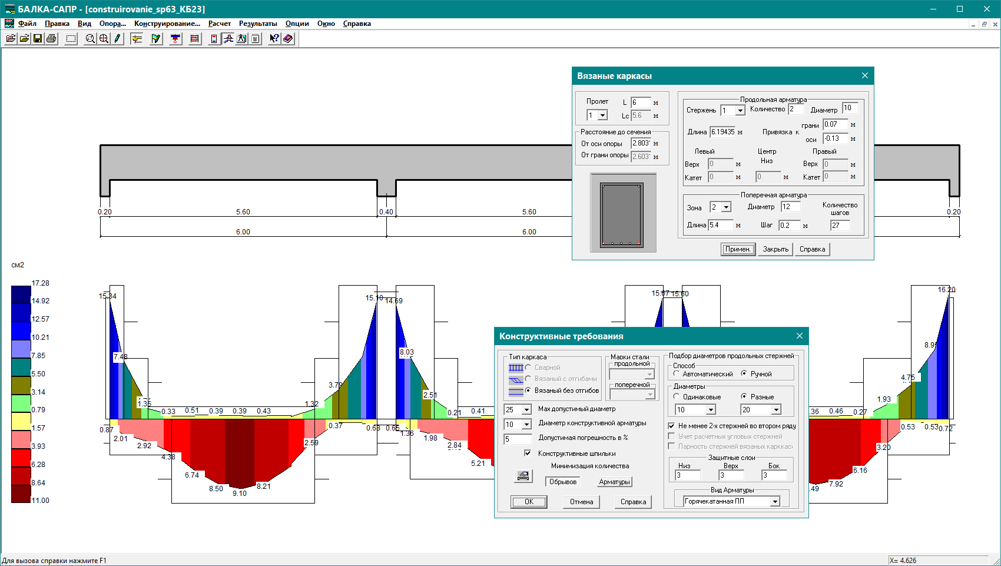Click the printer icon in the toolbar
1001x566 pixels.
51,39
